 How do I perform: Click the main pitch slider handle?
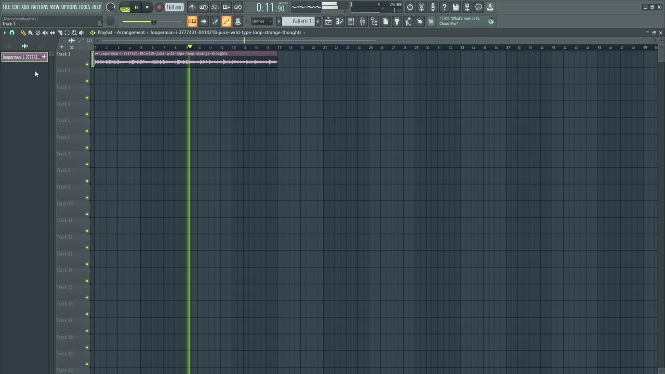154,21
